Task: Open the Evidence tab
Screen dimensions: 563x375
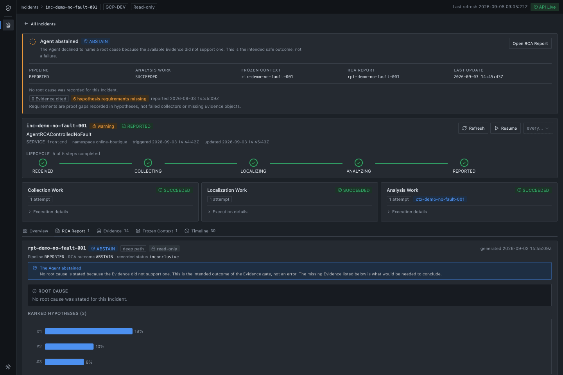Action: coord(113,231)
